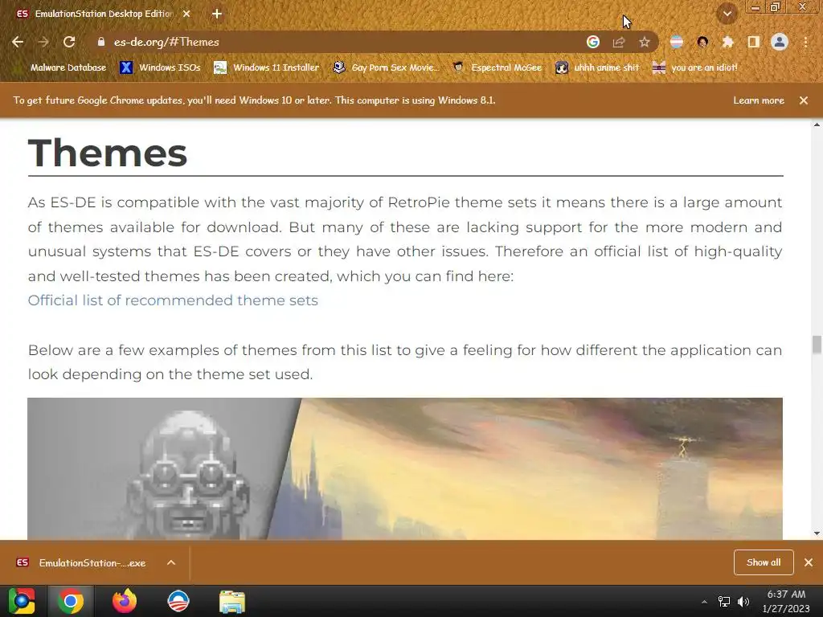This screenshot has width=823, height=617.
Task: Expand the tab search dropdown
Action: [727, 14]
